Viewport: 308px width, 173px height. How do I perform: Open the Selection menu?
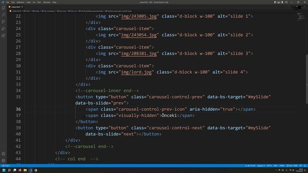point(20,2)
